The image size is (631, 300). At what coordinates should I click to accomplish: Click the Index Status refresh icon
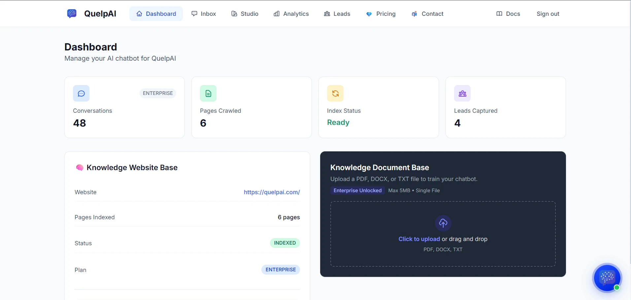tap(335, 94)
